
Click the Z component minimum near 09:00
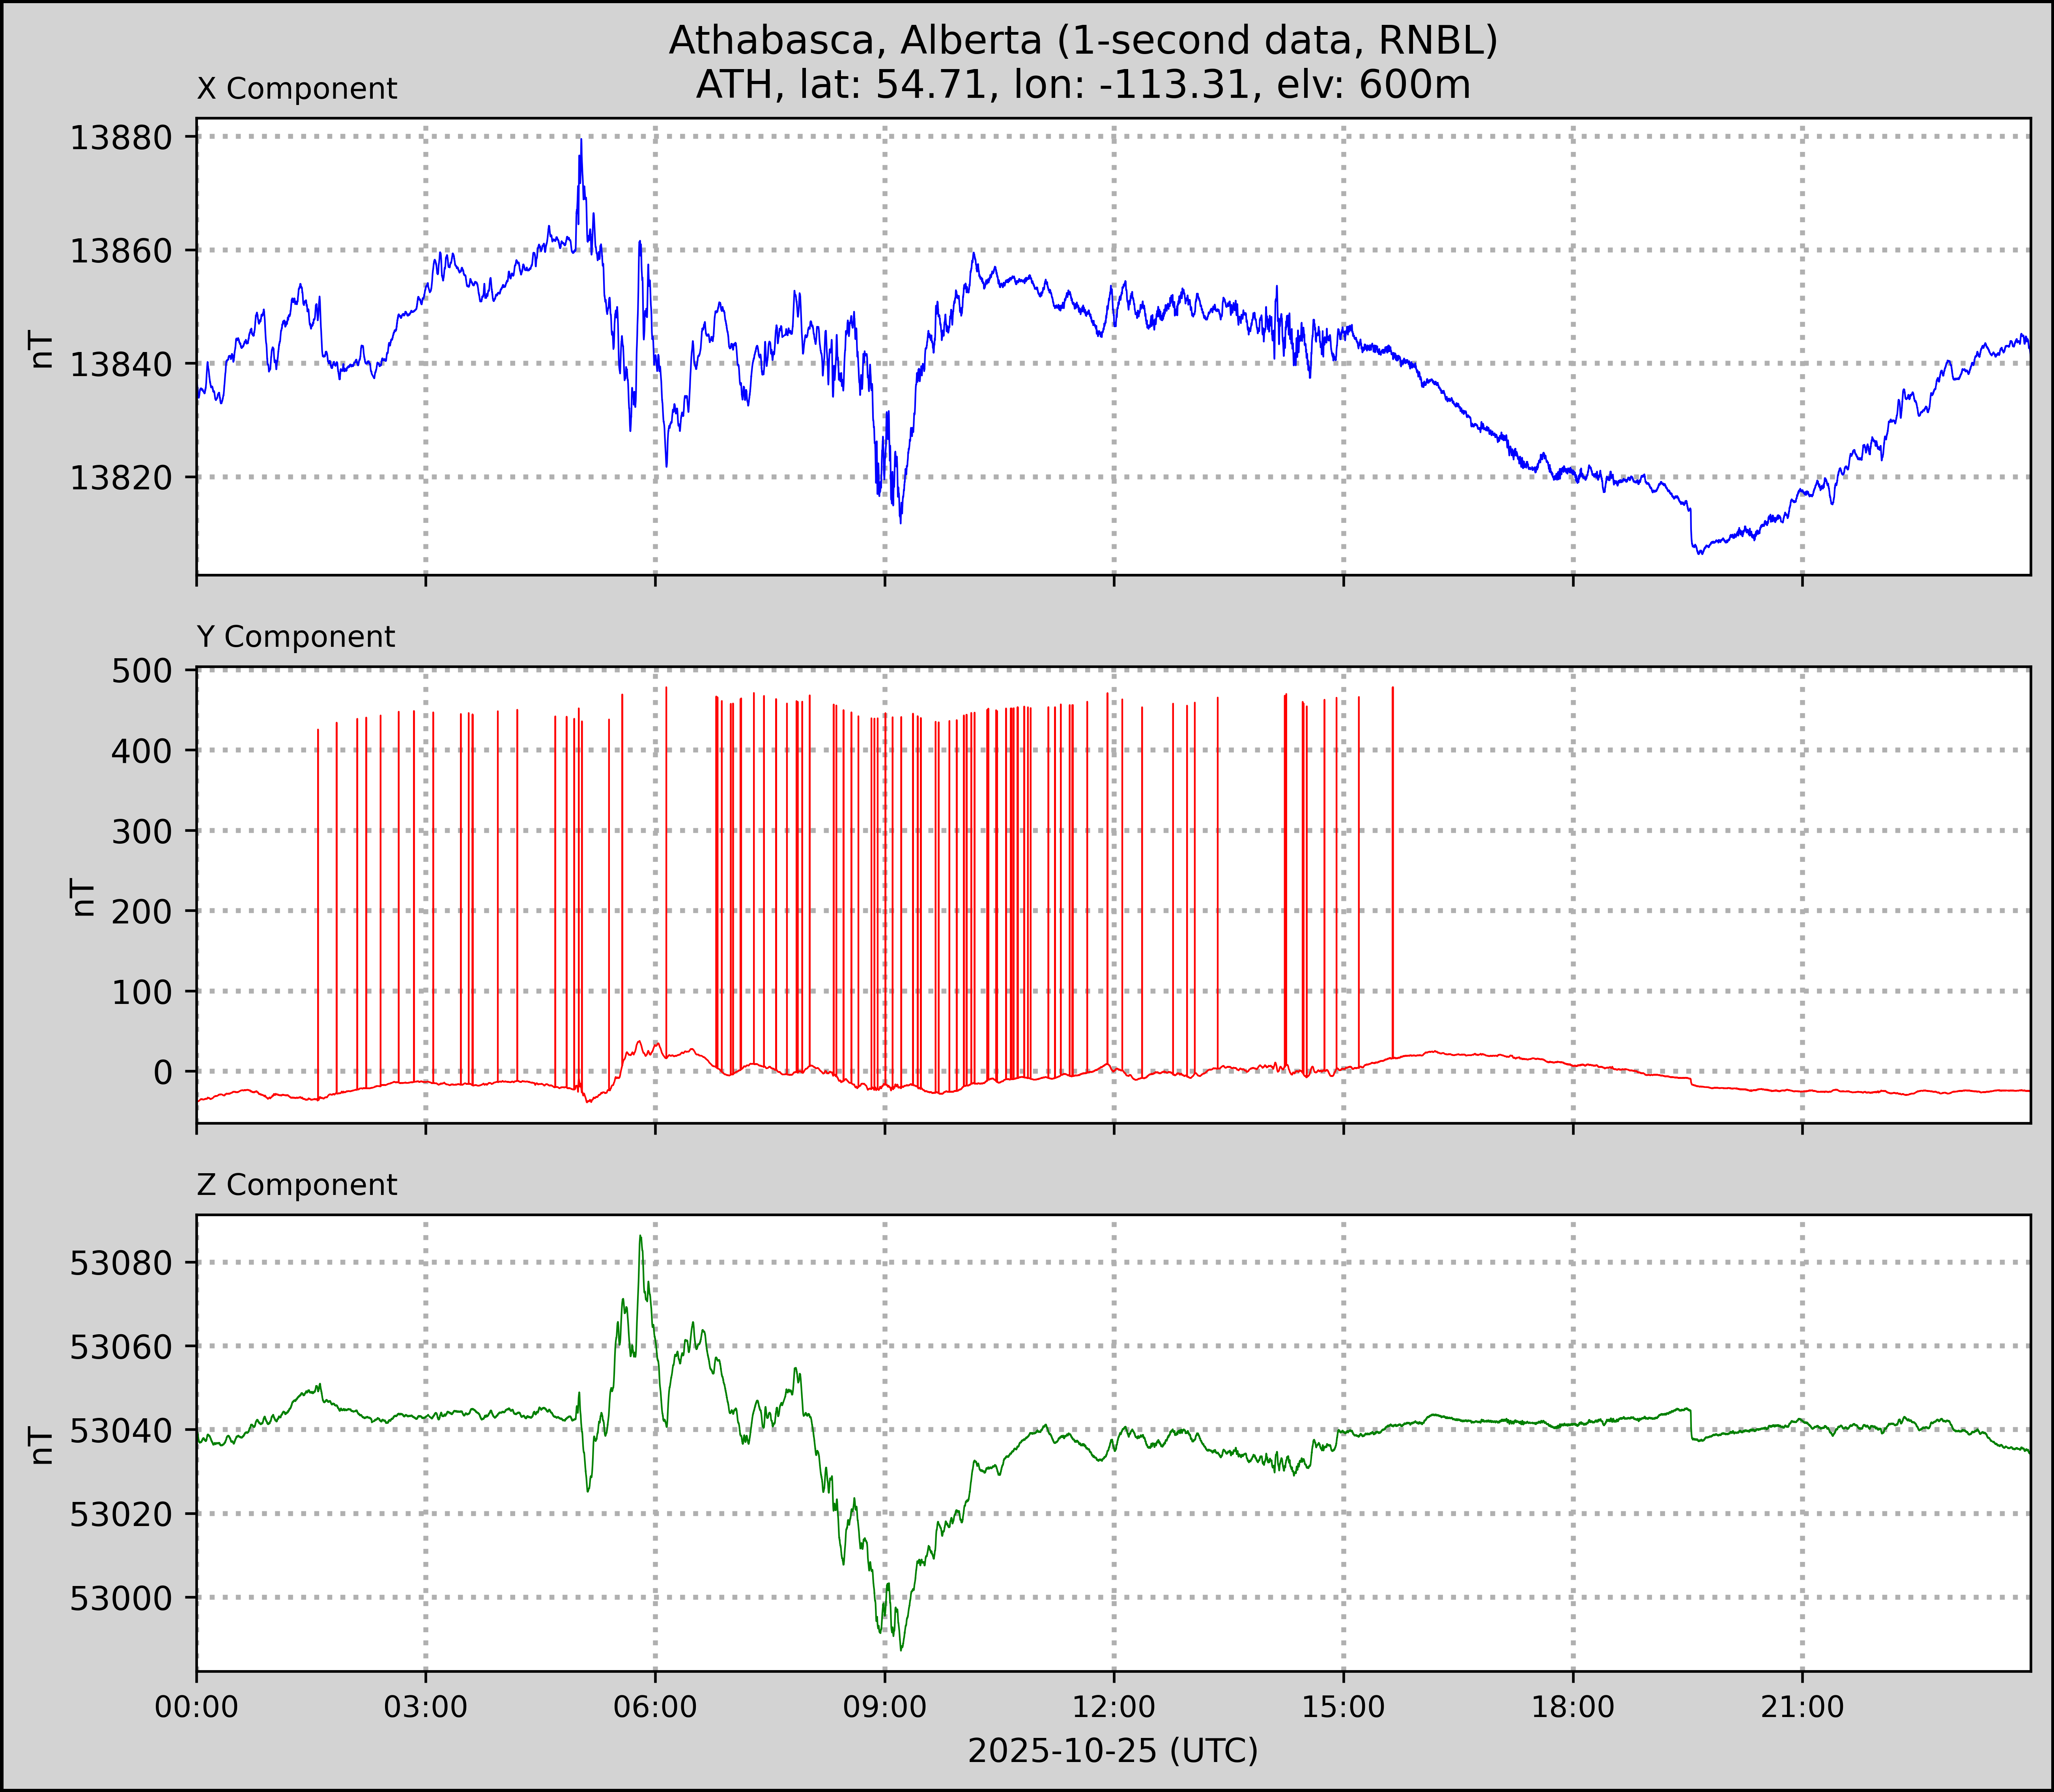pyautogui.click(x=902, y=1649)
